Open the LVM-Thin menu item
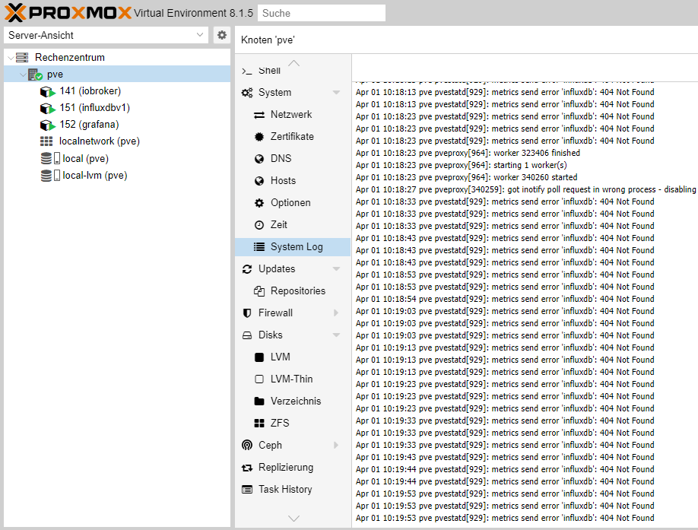 293,379
